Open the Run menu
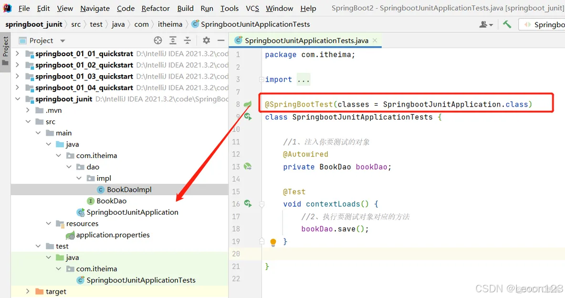Screen dimensions: 565x298 207,8
